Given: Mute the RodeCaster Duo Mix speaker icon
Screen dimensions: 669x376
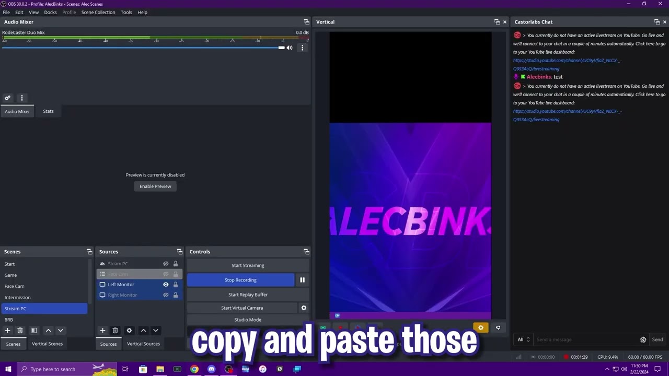Looking at the screenshot, I should point(290,48).
